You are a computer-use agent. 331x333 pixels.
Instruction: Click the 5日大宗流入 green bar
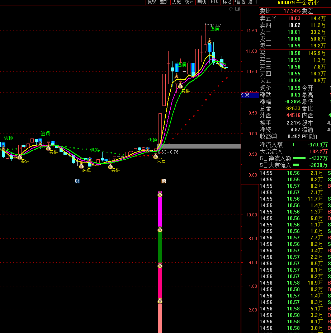tap(296, 165)
